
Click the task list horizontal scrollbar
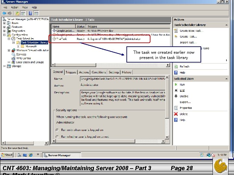(110, 65)
